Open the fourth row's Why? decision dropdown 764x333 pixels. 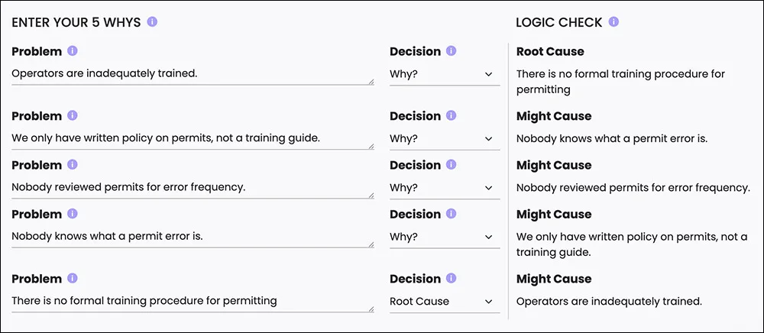tap(445, 237)
